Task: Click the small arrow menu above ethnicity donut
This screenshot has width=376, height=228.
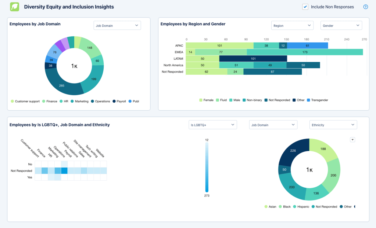Action: [352, 139]
